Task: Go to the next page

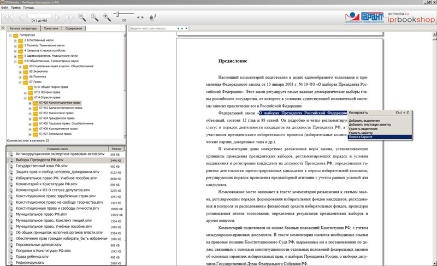Action: [57, 17]
